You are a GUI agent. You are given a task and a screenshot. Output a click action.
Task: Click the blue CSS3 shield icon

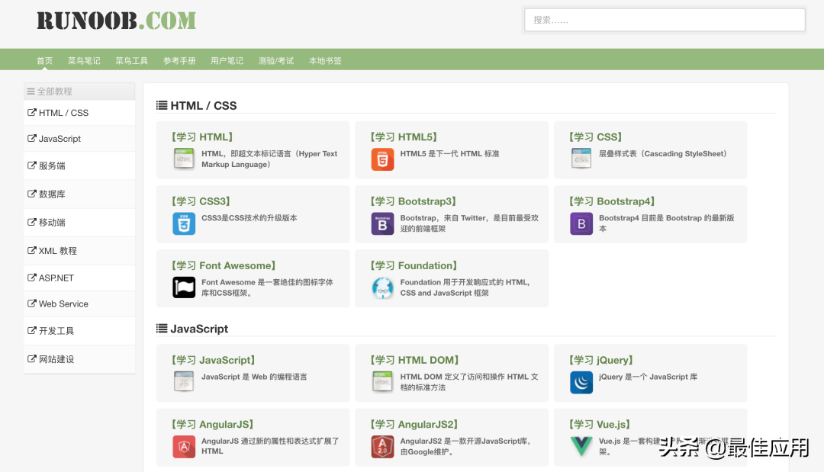click(x=184, y=223)
